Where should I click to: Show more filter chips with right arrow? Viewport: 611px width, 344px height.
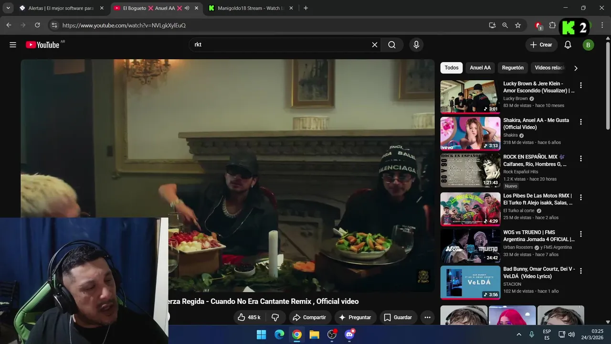click(x=576, y=68)
